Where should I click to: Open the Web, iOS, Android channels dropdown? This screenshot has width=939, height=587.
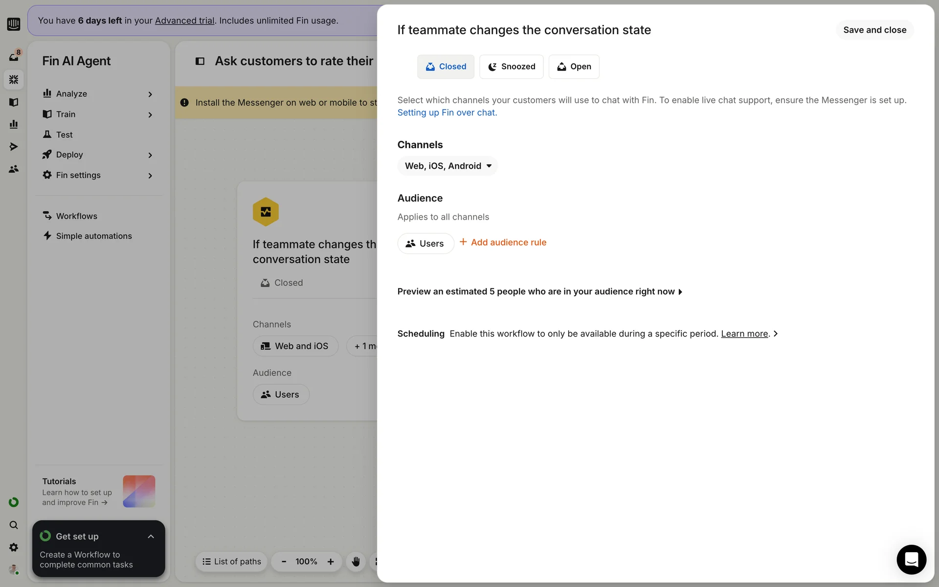(x=447, y=166)
